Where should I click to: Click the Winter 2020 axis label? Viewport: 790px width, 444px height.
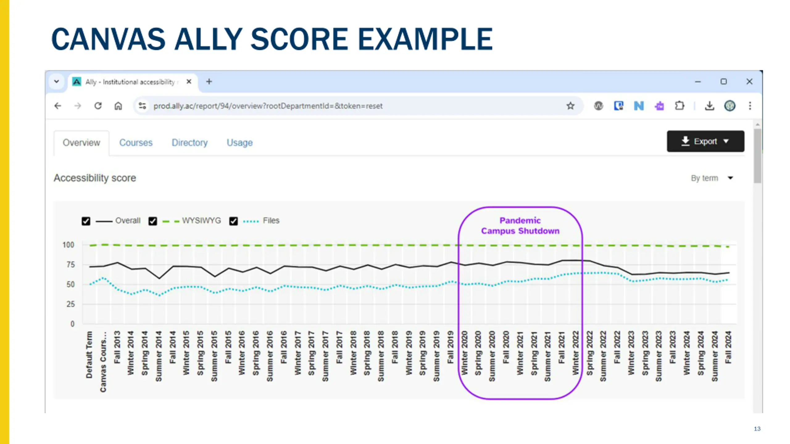(x=464, y=353)
